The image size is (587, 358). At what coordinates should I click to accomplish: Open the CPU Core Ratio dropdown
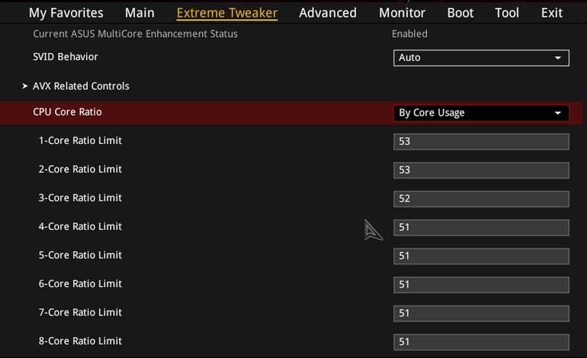(x=481, y=113)
